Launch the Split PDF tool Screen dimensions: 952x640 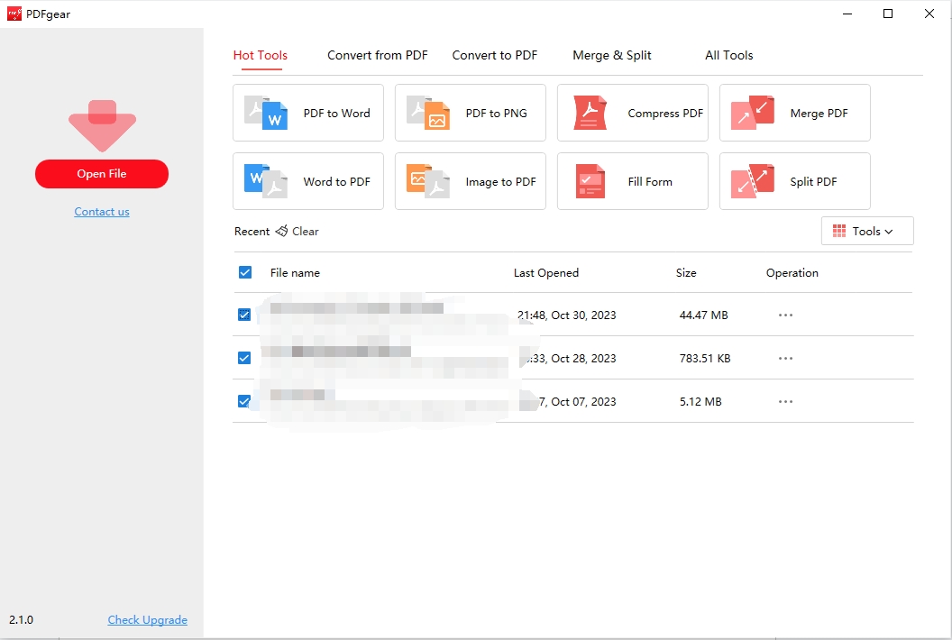click(794, 181)
